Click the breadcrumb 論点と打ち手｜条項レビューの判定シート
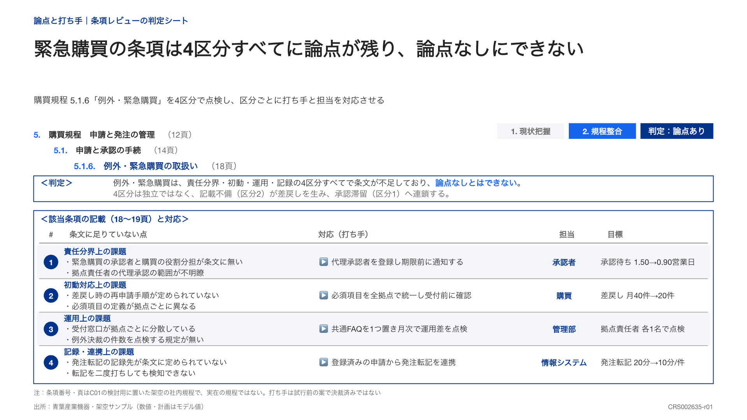The image size is (747, 420). tap(111, 21)
